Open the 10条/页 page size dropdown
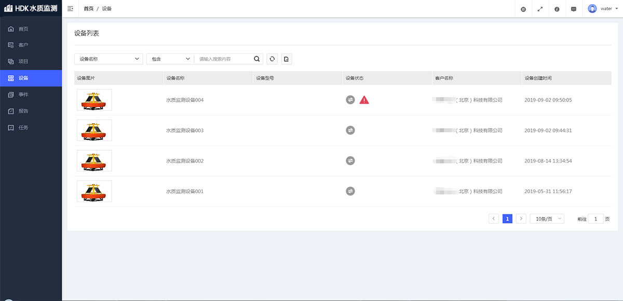Image resolution: width=623 pixels, height=301 pixels. 547,219
